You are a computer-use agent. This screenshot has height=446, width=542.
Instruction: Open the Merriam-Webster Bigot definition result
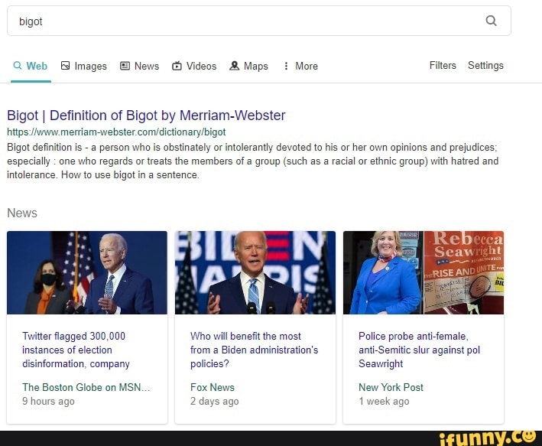click(146, 116)
